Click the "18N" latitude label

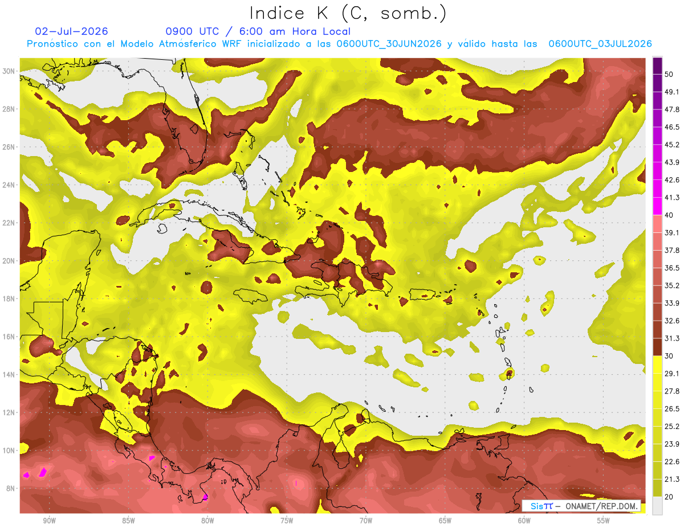coord(9,298)
